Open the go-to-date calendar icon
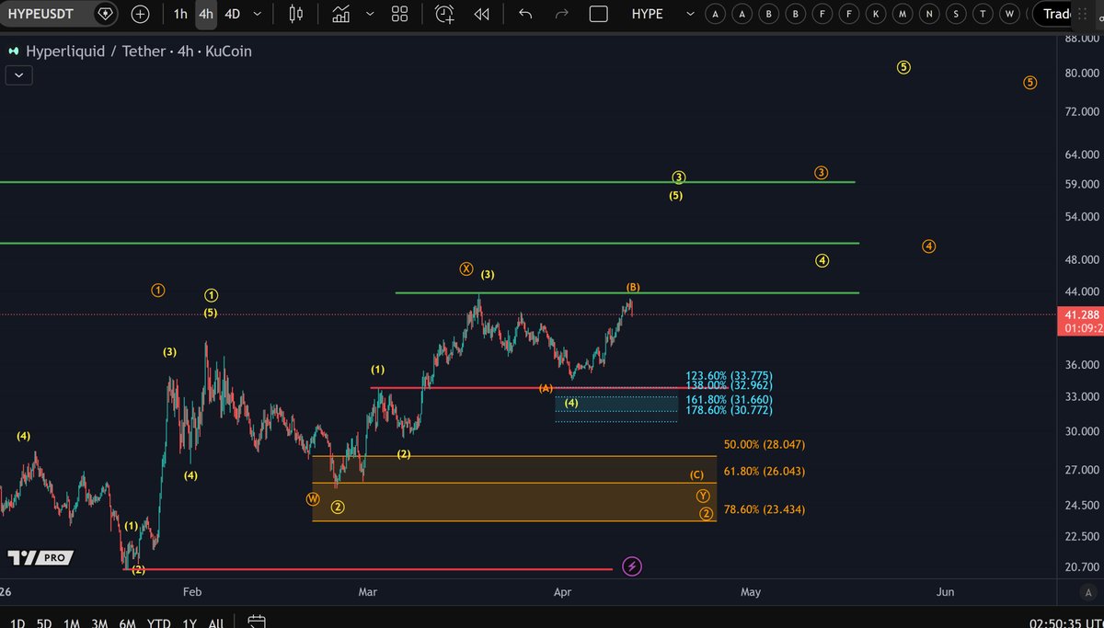This screenshot has height=628, width=1104. point(257,622)
